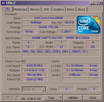Switch to the CPU tab
Image resolution: width=104 pixels, height=102 pixels.
tap(7, 9)
